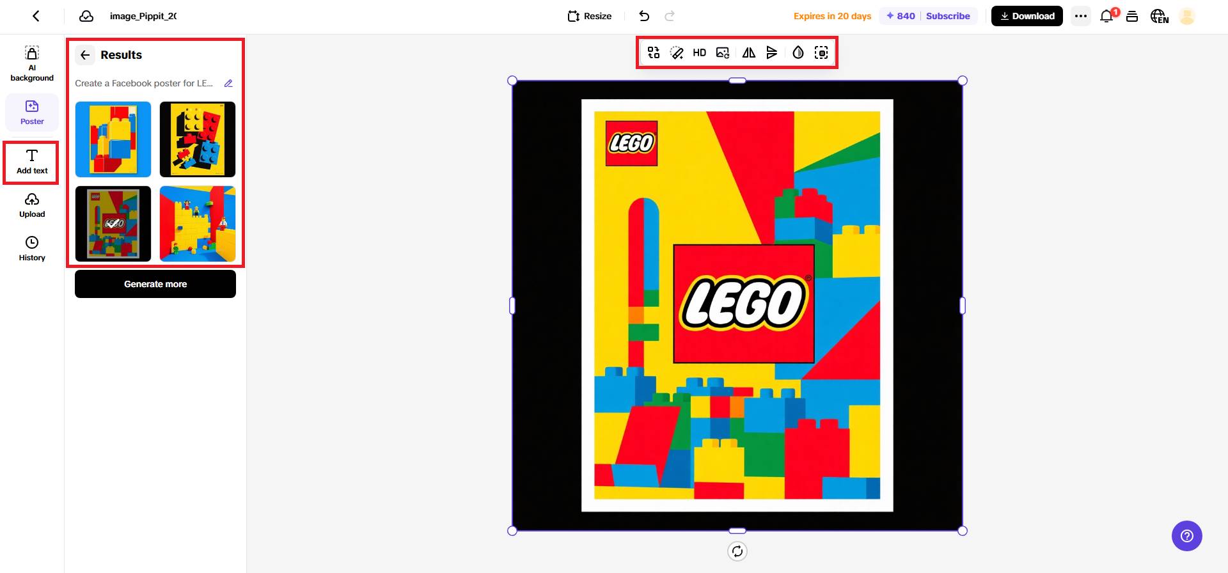
Task: Open the History panel
Action: point(32,249)
